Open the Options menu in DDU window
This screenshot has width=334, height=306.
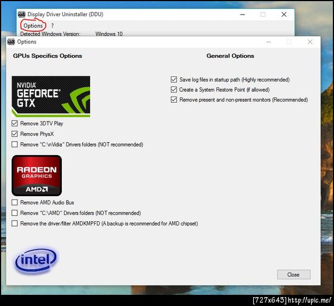(x=33, y=26)
